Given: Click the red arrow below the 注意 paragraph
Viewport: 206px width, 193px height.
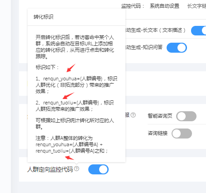Looking at the screenshot, I should [69, 158].
